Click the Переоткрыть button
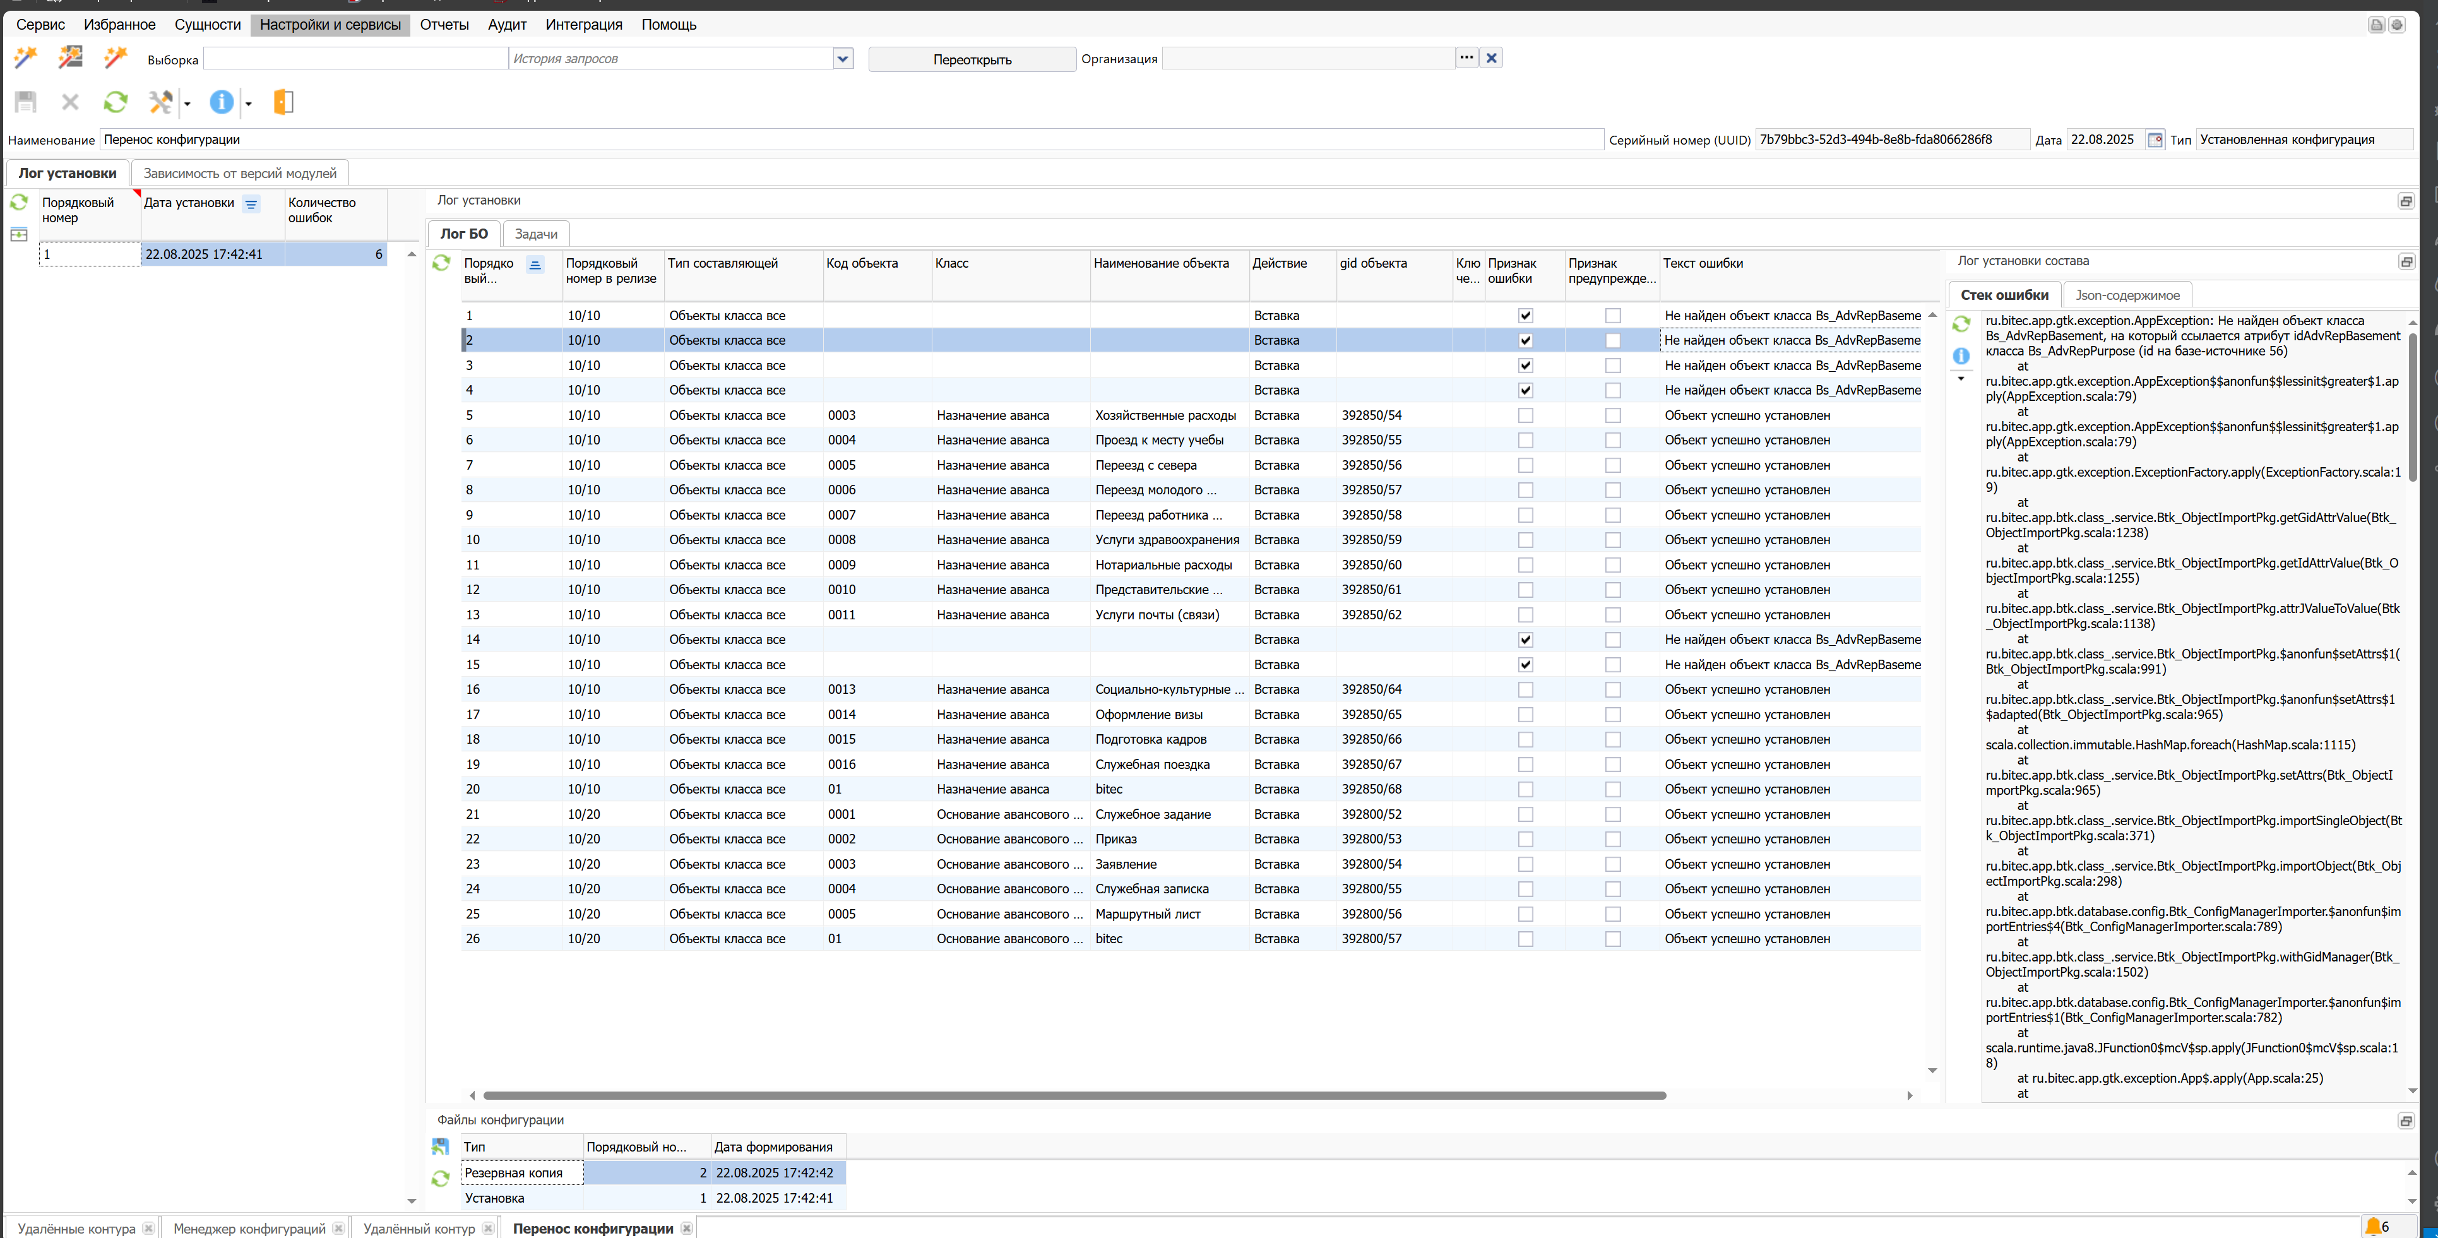Viewport: 2438px width, 1238px height. (972, 59)
